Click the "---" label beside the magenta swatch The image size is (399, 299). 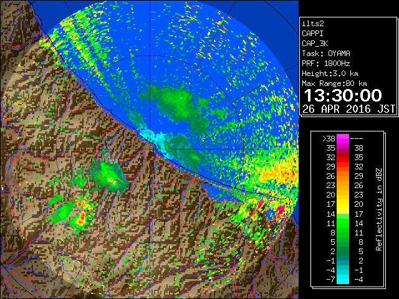tap(357, 138)
